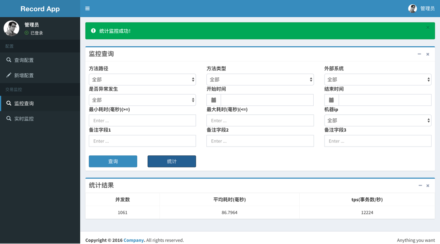Focus the 备注字段2 input field
The height and width of the screenshot is (244, 440).
260,141
